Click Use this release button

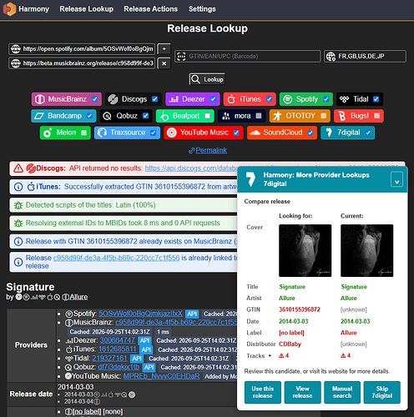click(263, 392)
